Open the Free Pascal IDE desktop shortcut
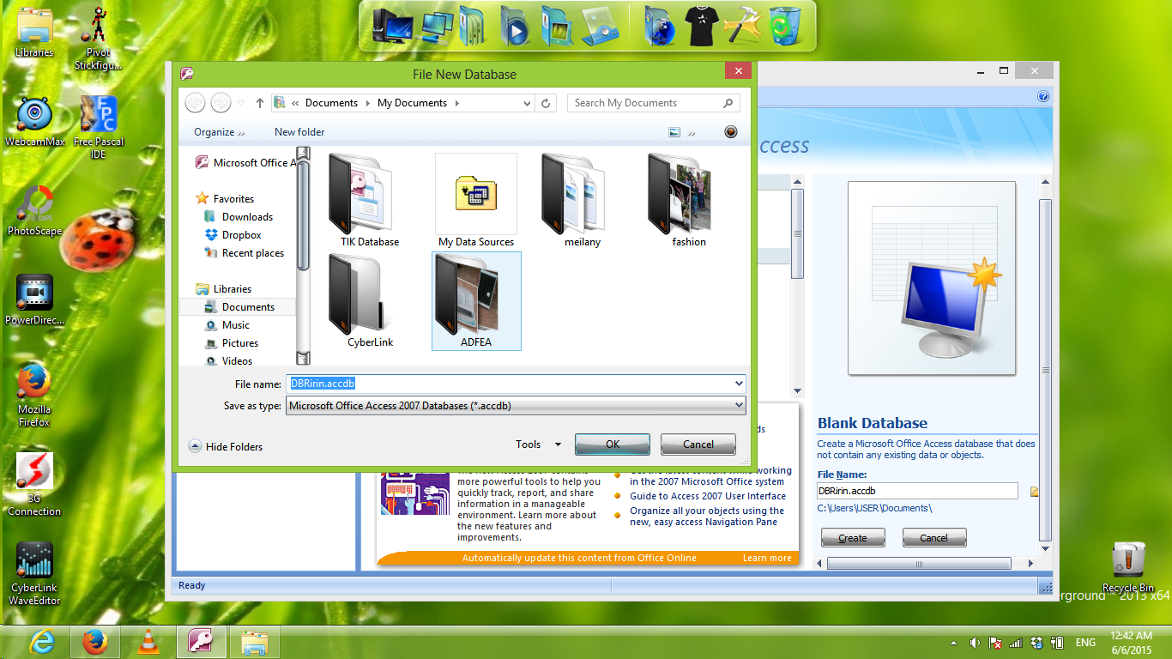 (99, 128)
